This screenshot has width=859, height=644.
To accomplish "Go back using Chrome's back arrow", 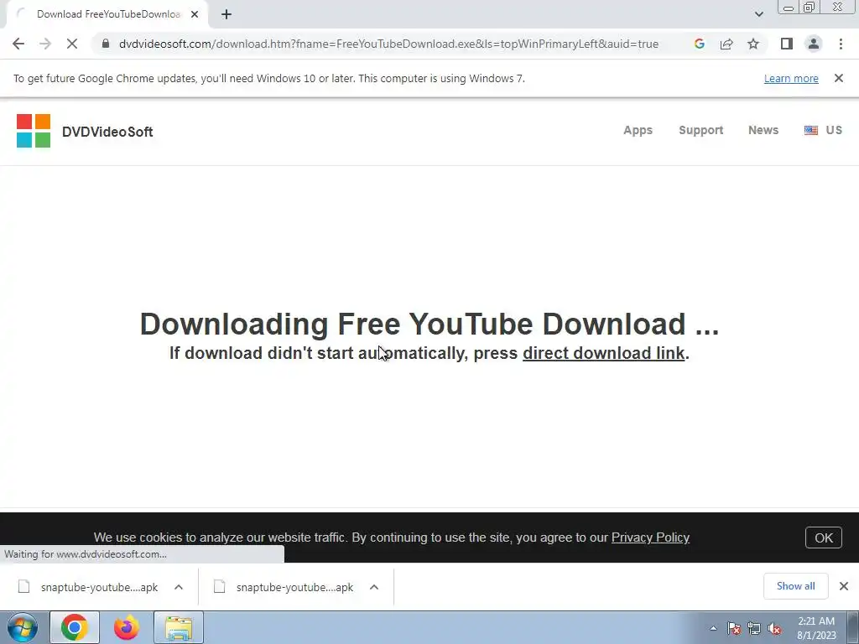I will click(18, 44).
